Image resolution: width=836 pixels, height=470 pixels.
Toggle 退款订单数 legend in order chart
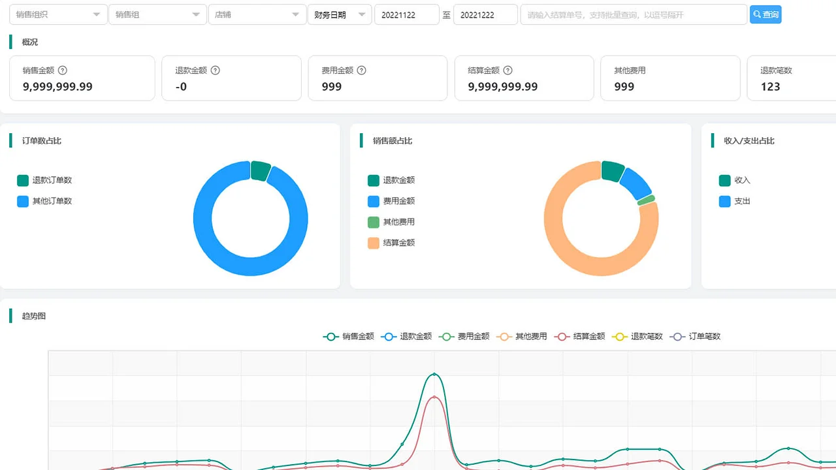(x=44, y=180)
